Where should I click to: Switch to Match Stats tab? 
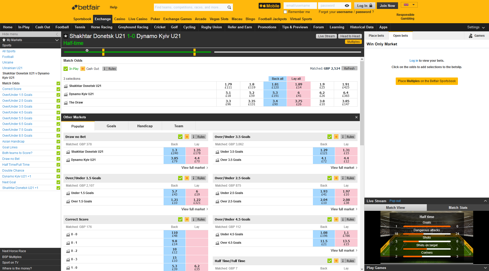(x=458, y=208)
